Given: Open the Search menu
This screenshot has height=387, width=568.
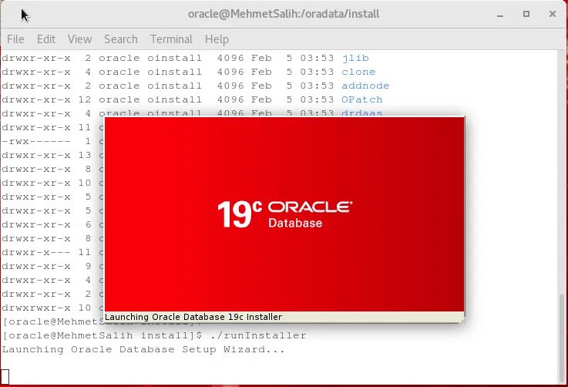Looking at the screenshot, I should (121, 39).
